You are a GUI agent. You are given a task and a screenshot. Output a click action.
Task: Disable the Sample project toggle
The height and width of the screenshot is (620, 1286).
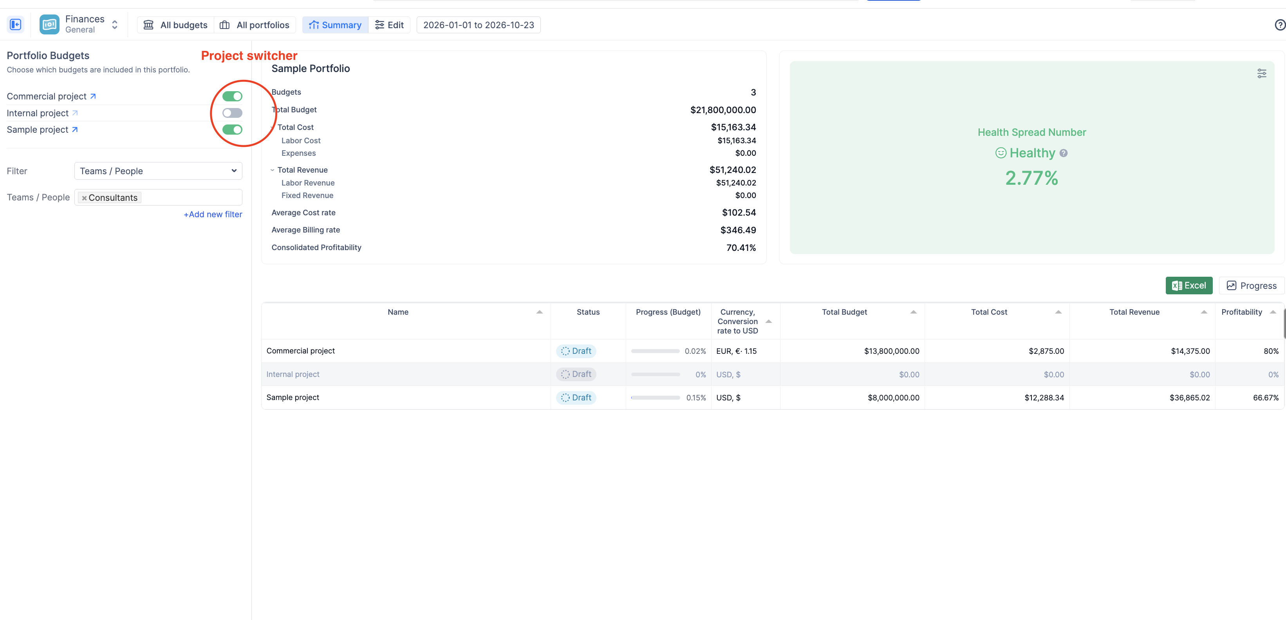tap(232, 130)
